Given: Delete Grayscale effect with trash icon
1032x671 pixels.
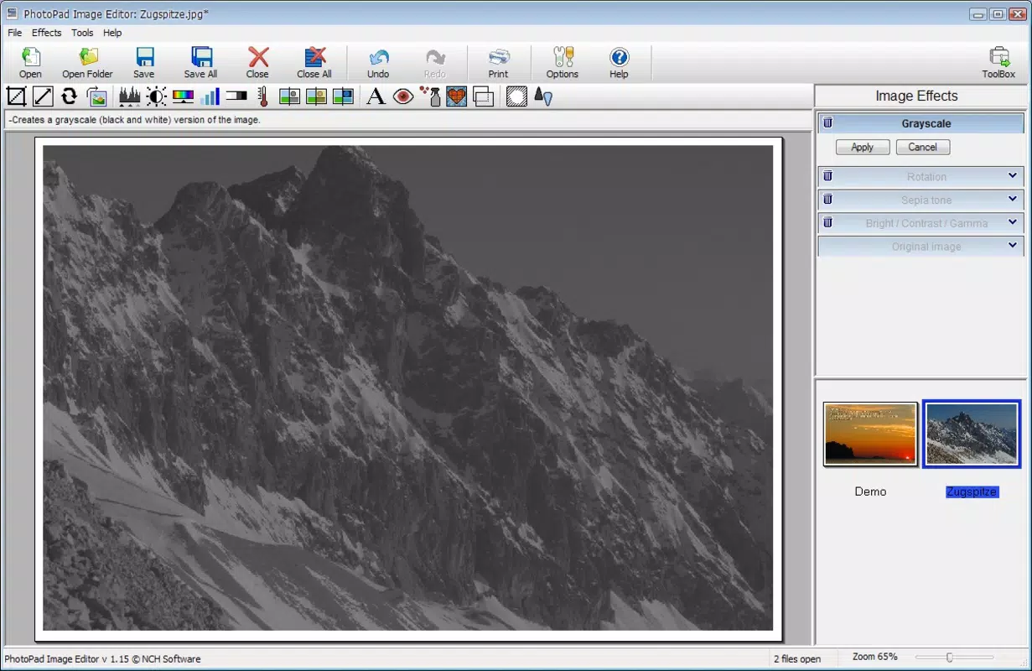Looking at the screenshot, I should pyautogui.click(x=827, y=123).
